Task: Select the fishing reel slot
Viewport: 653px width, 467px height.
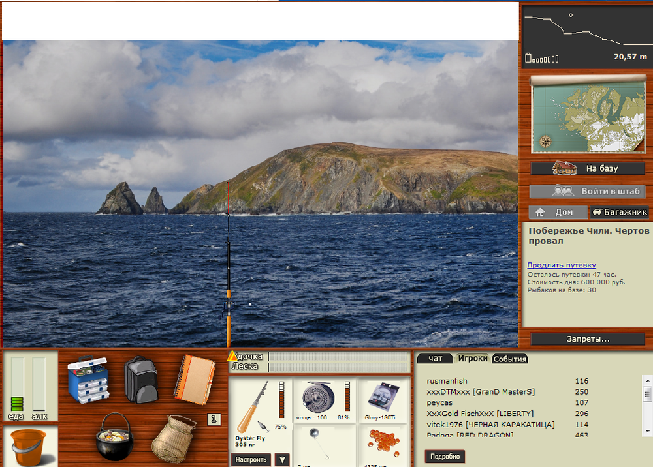Action: tap(318, 397)
